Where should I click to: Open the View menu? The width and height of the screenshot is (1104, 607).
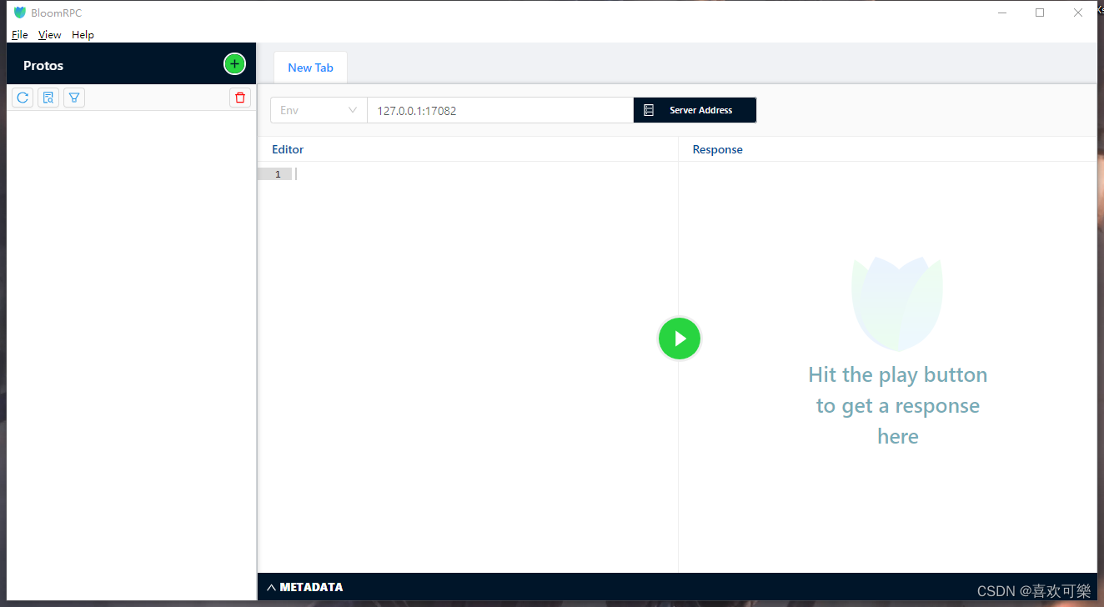pyautogui.click(x=50, y=35)
